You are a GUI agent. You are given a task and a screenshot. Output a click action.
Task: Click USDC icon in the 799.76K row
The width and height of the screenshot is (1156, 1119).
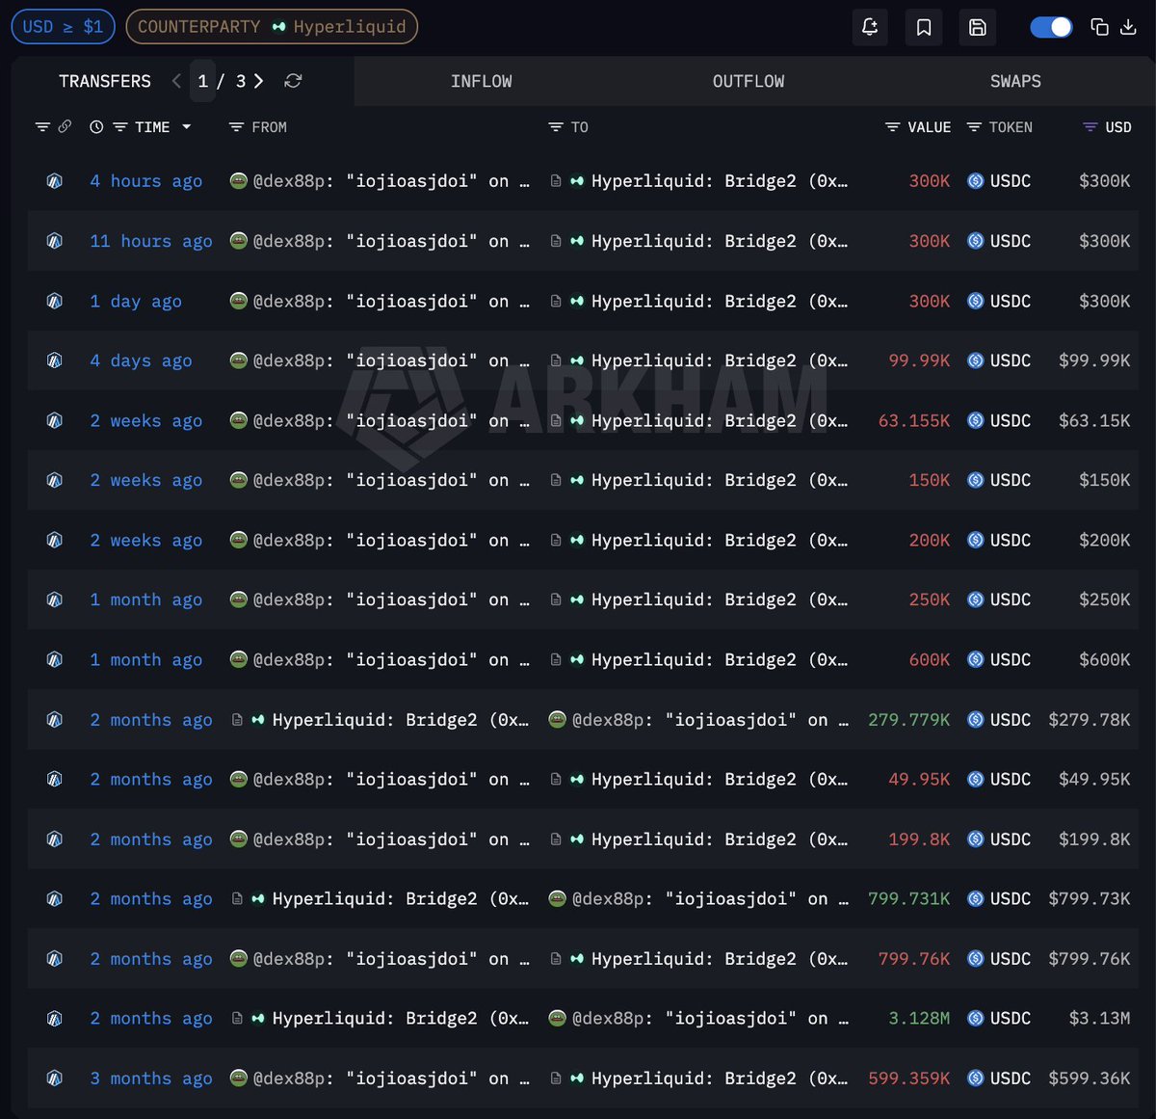976,959
